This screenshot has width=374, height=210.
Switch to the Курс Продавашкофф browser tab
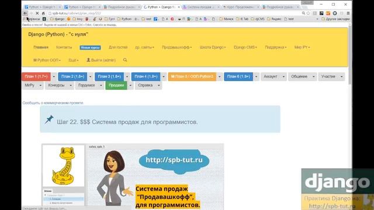(x=240, y=7)
